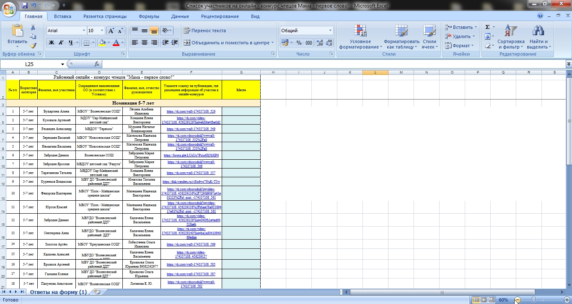
Task: Toggle bottom vertical alignment (highlighted)
Action: pyautogui.click(x=154, y=31)
